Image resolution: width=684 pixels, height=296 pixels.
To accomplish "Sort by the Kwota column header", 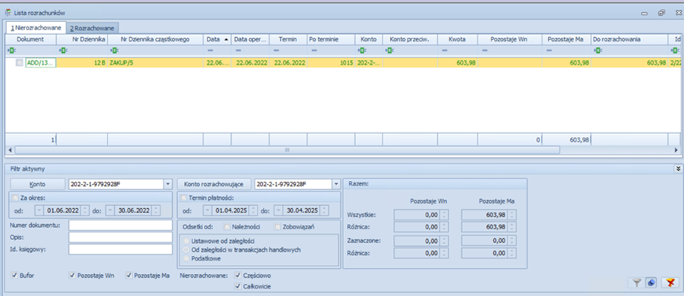I will tap(458, 39).
